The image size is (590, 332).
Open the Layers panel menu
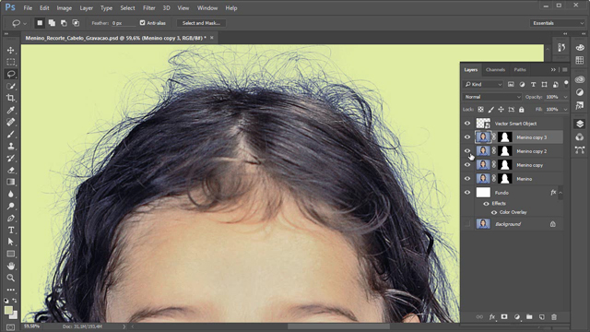tap(565, 70)
